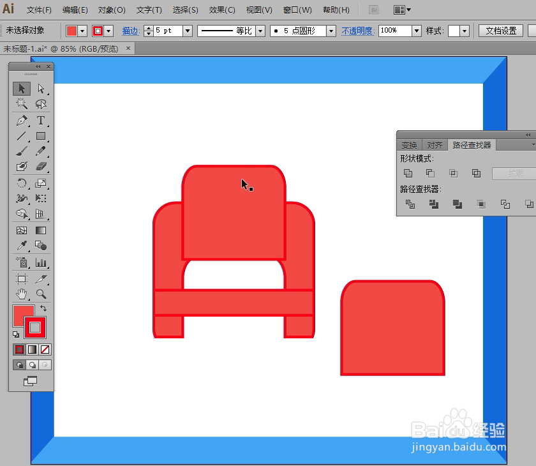Choose the Hand tool
Viewport: 536px width, 466px height.
[22, 294]
